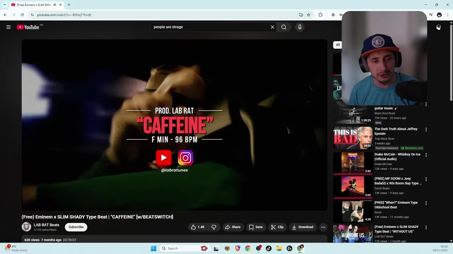Viewport: 453px width, 254px height.
Task: Open the Chrome three-dot menu
Action: coord(447,15)
